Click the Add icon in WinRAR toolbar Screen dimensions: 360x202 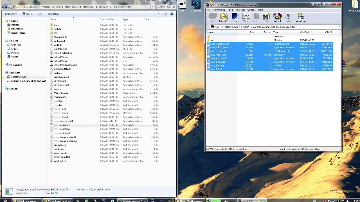click(x=213, y=17)
